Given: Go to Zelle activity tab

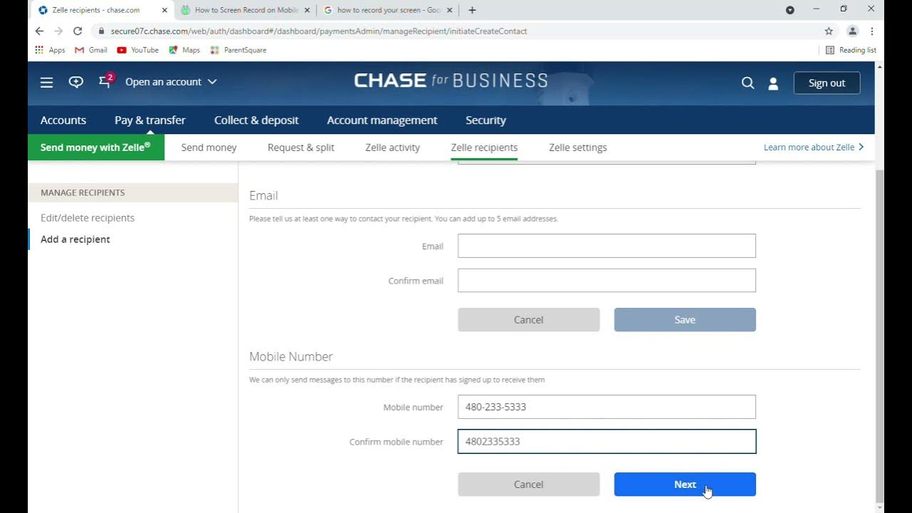Looking at the screenshot, I should (393, 147).
